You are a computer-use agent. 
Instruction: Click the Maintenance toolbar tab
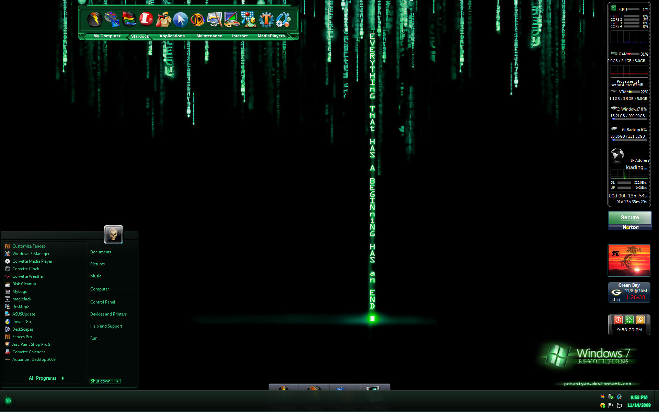pyautogui.click(x=209, y=36)
